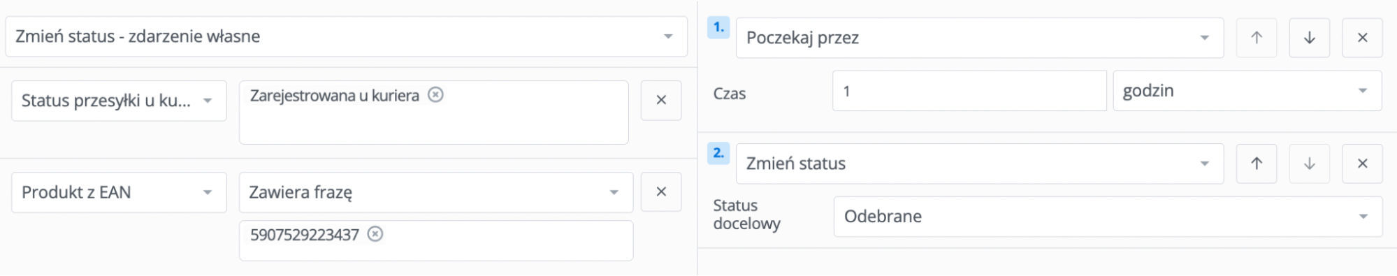Click the Czas value input field
The image size is (1397, 276).
(969, 91)
